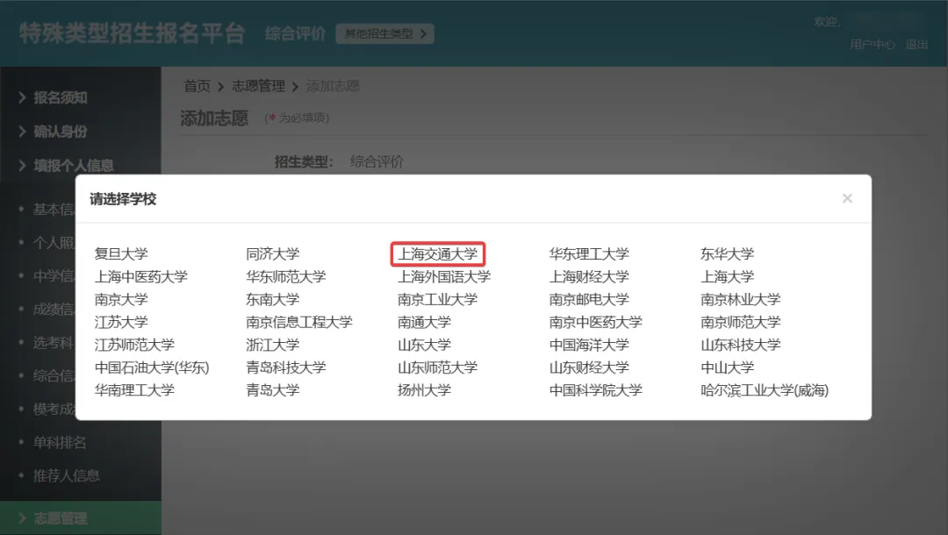The width and height of the screenshot is (948, 535).
Task: Pick 浙江大学 from the list
Action: point(272,345)
